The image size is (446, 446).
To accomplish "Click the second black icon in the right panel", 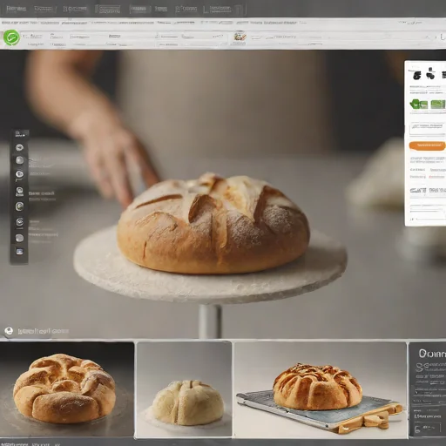I will [430, 75].
